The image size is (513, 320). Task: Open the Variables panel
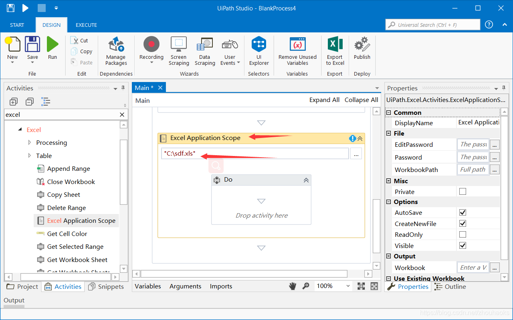(x=147, y=286)
